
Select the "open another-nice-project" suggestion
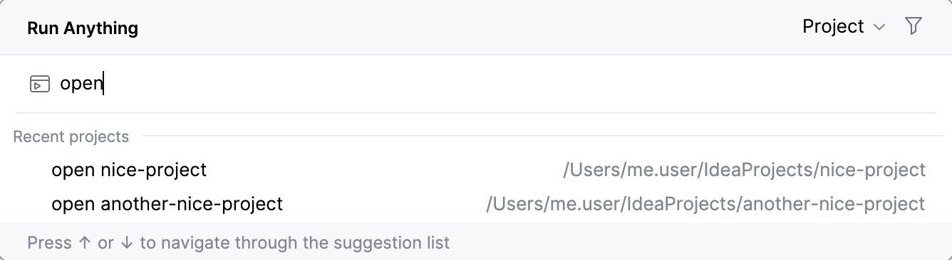point(476,205)
